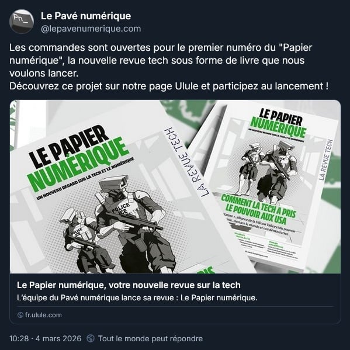
Task: Click the globe icon beside fr.ulule.com
Action: (x=20, y=315)
